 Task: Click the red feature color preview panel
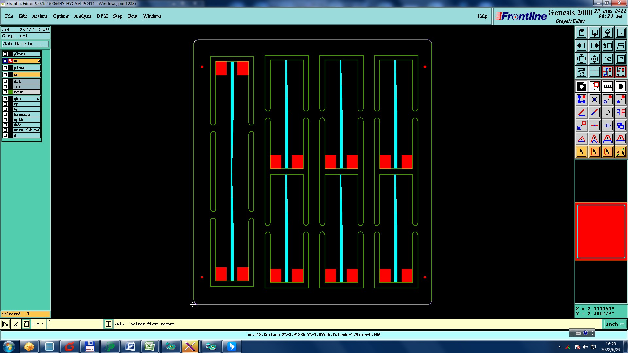[x=601, y=231]
